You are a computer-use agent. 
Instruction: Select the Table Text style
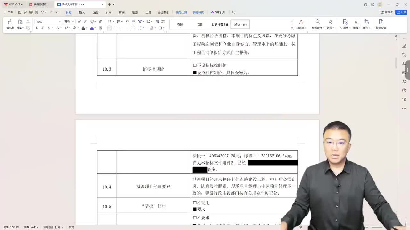[x=240, y=25]
